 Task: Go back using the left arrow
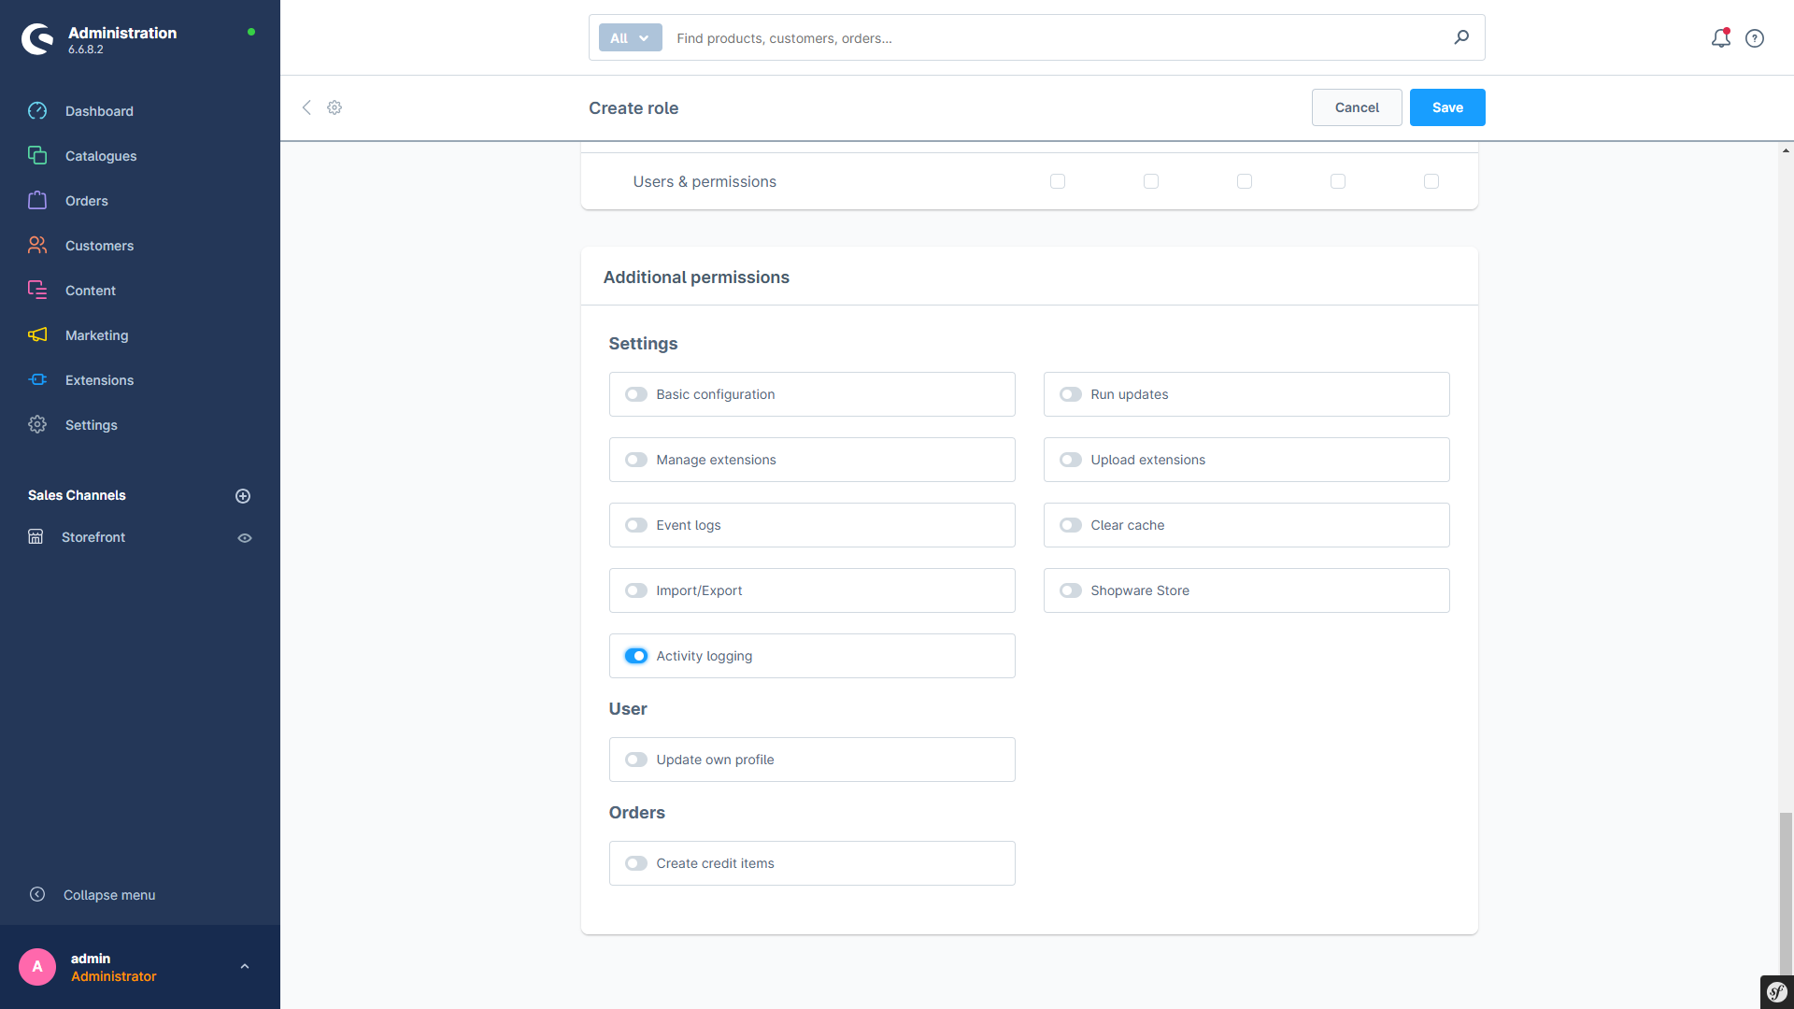(x=306, y=107)
